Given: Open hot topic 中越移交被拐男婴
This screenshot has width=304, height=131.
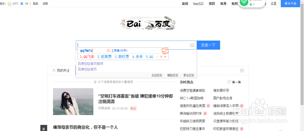Looking at the screenshot, I should pos(192,121).
